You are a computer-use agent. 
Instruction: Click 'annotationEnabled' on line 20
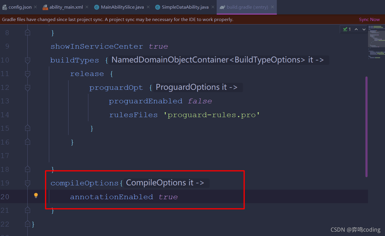tap(112, 197)
